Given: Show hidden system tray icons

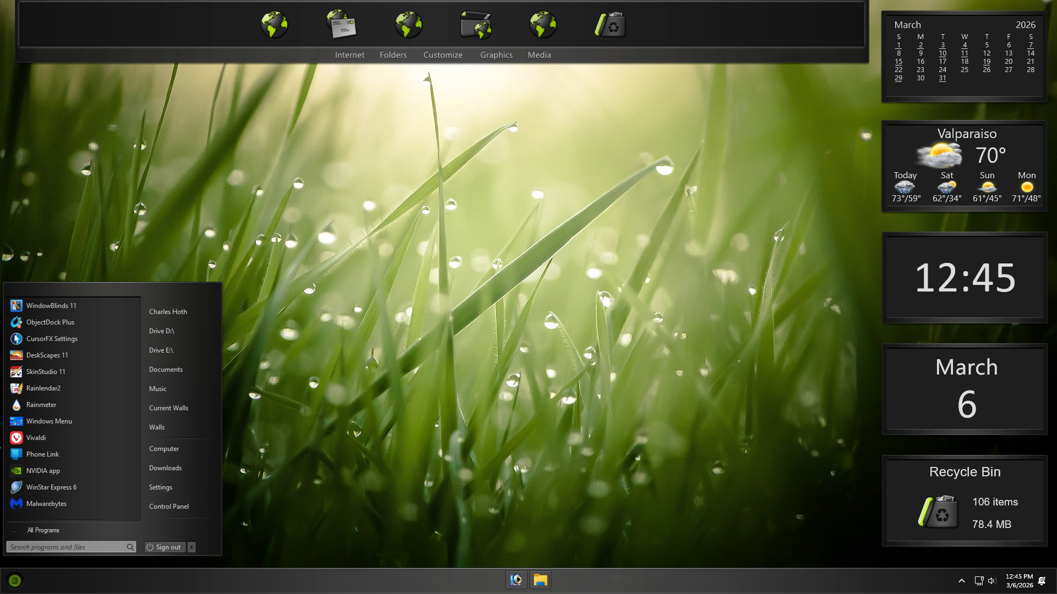Looking at the screenshot, I should 961,581.
